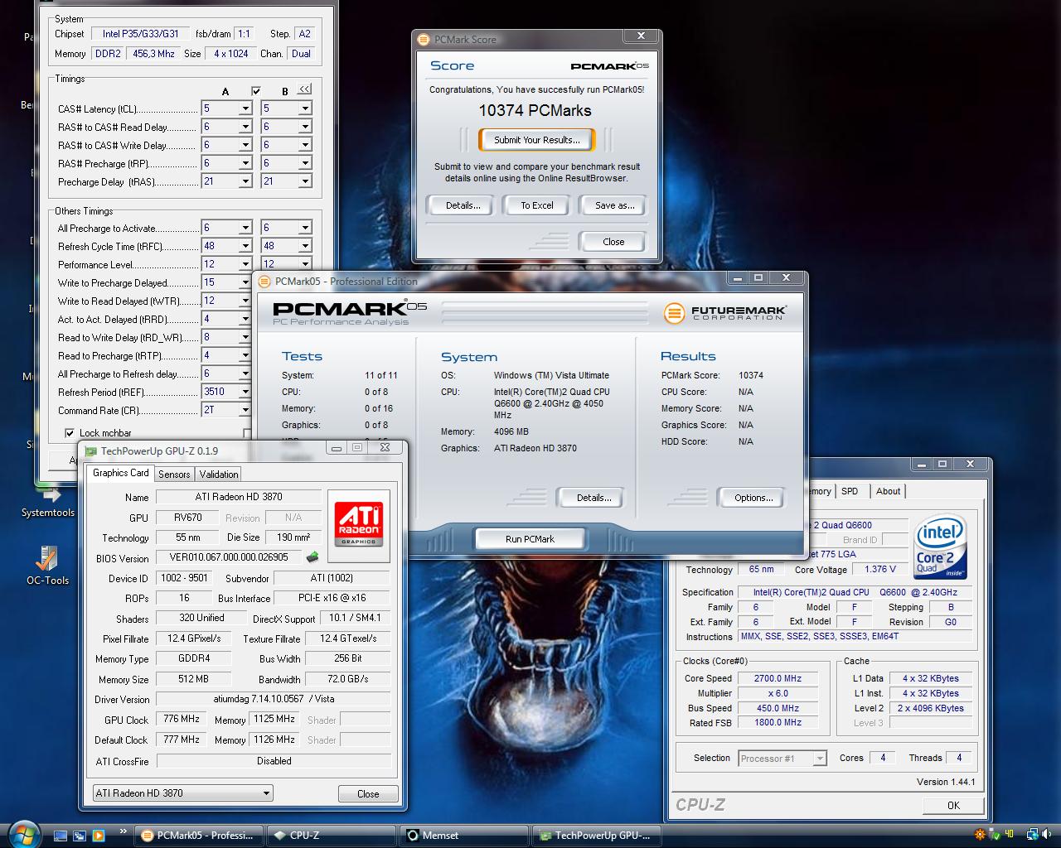
Task: Click the BIOS Version field in GPU-Z
Action: (230, 557)
